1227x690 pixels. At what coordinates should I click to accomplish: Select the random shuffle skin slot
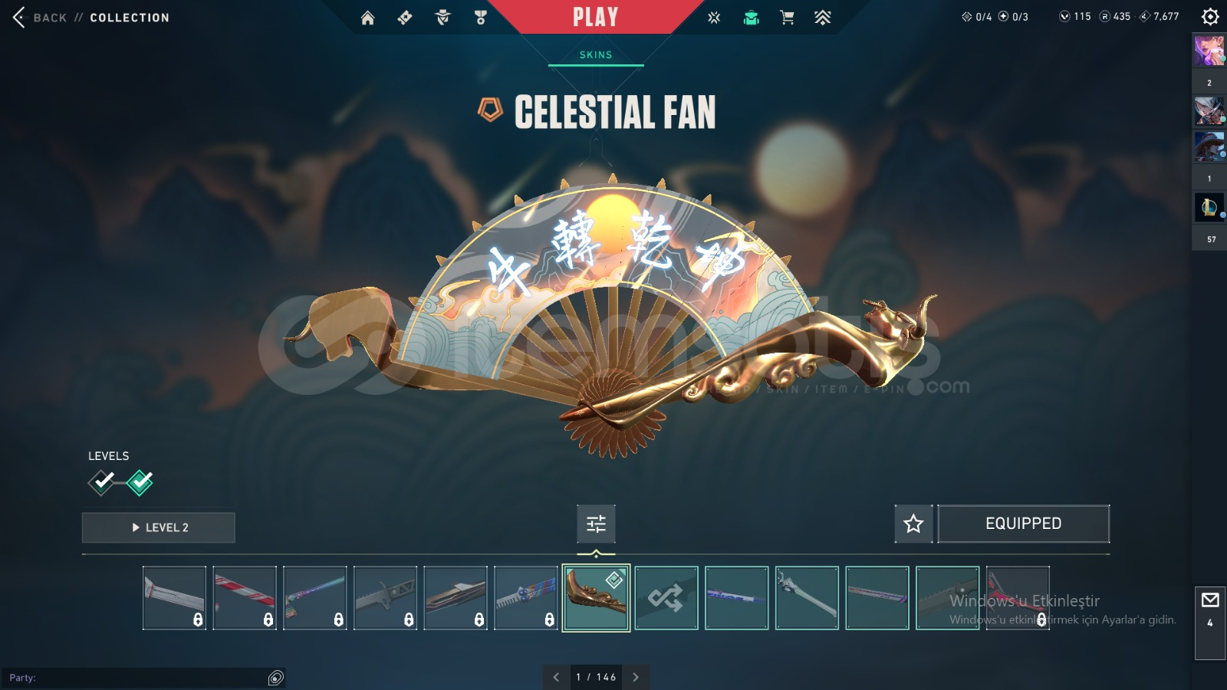(666, 598)
